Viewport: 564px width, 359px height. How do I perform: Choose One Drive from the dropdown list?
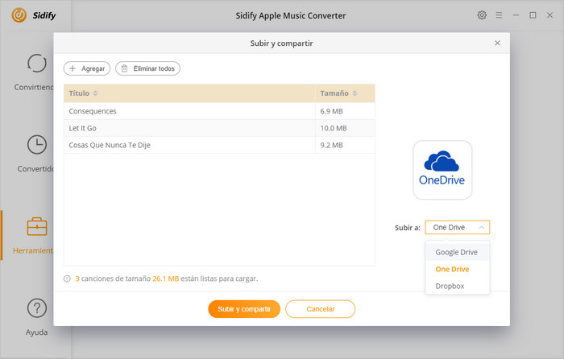point(457,269)
